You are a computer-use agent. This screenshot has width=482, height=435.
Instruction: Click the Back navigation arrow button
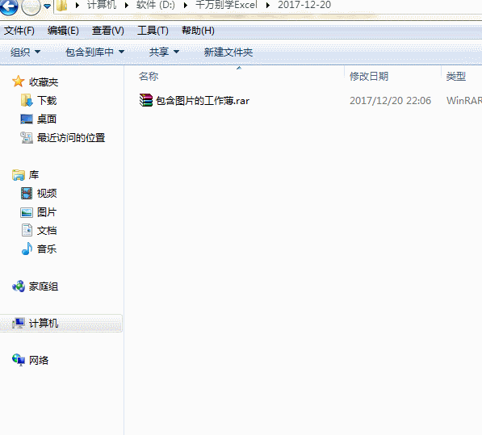point(9,6)
